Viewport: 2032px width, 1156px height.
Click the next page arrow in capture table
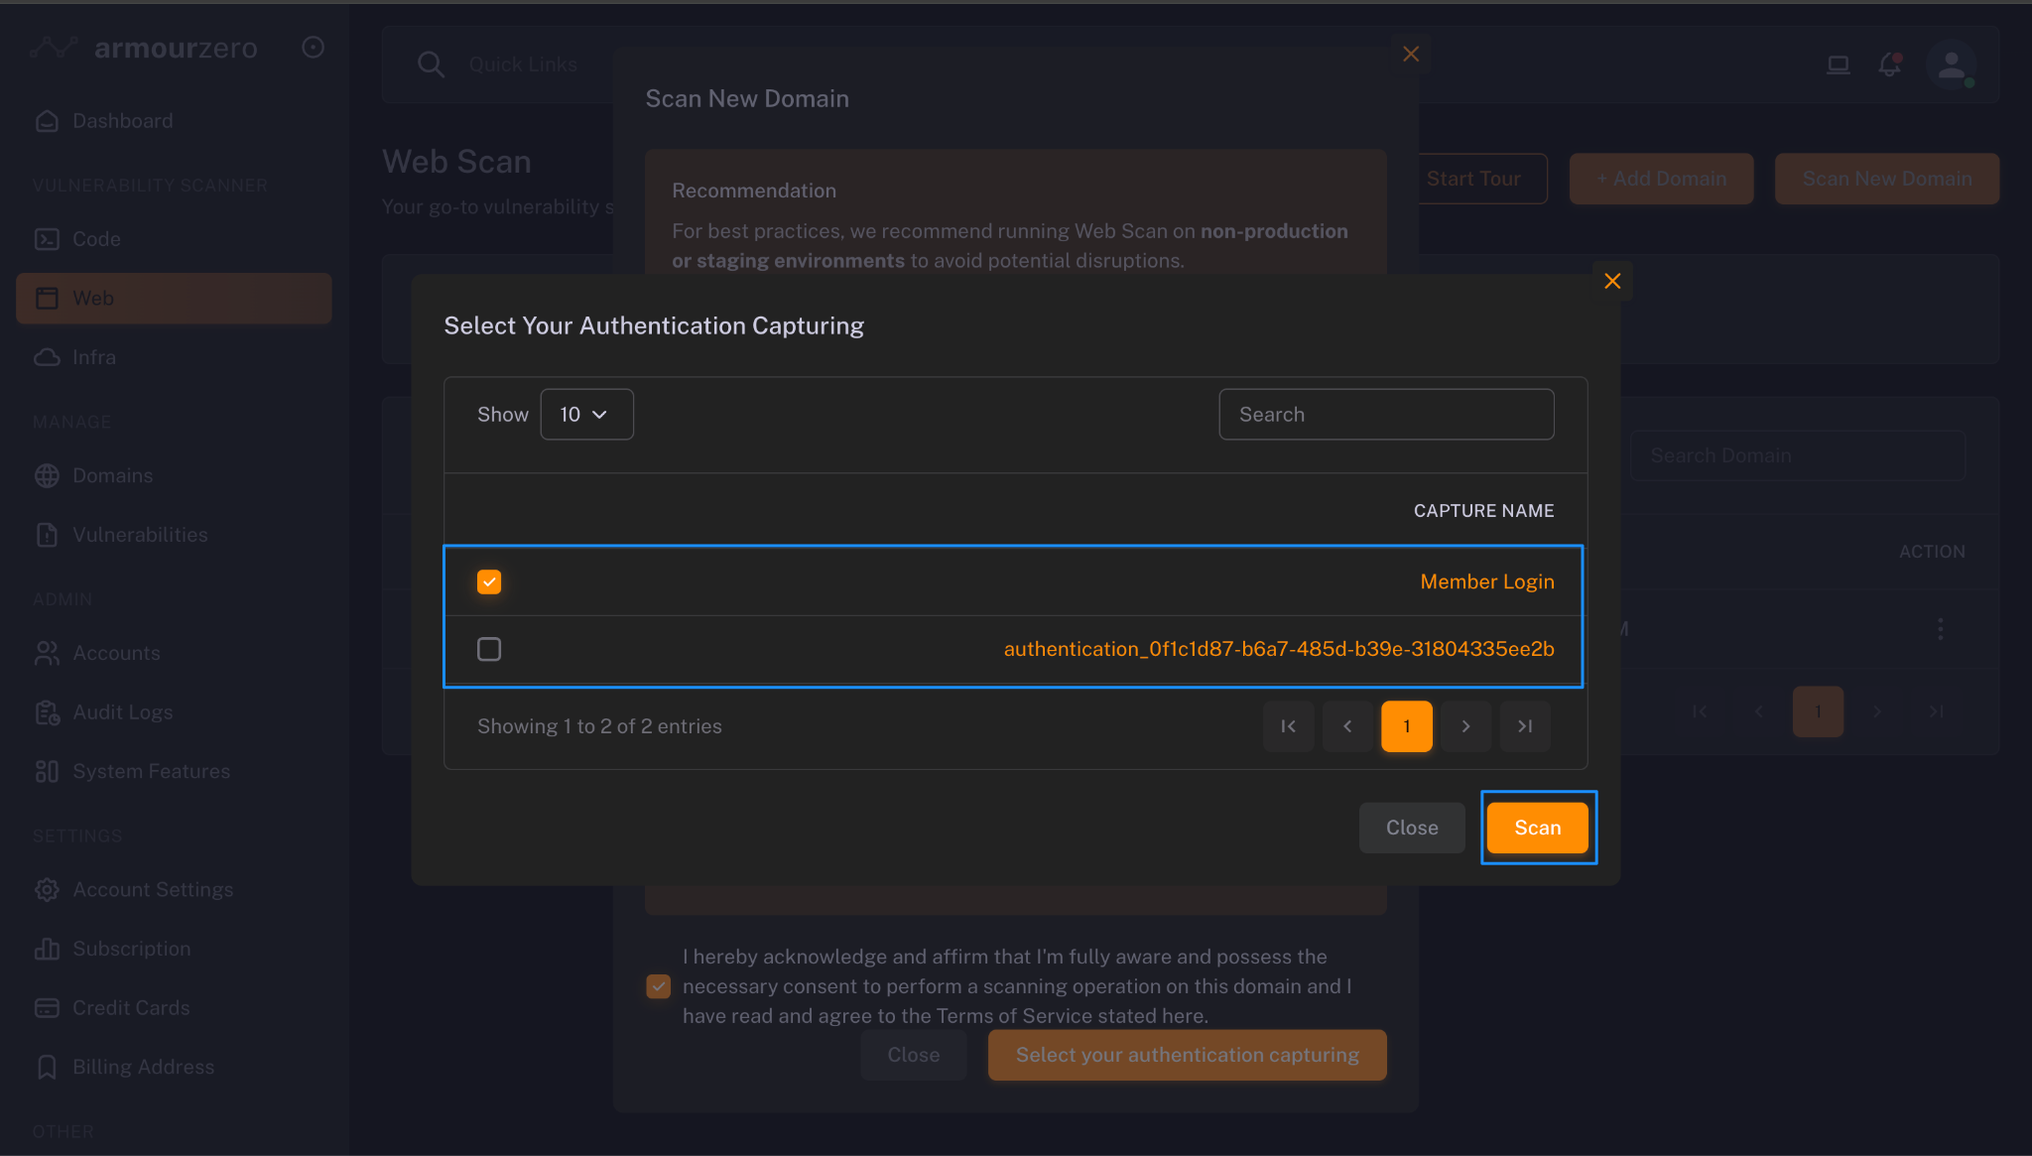tap(1465, 726)
